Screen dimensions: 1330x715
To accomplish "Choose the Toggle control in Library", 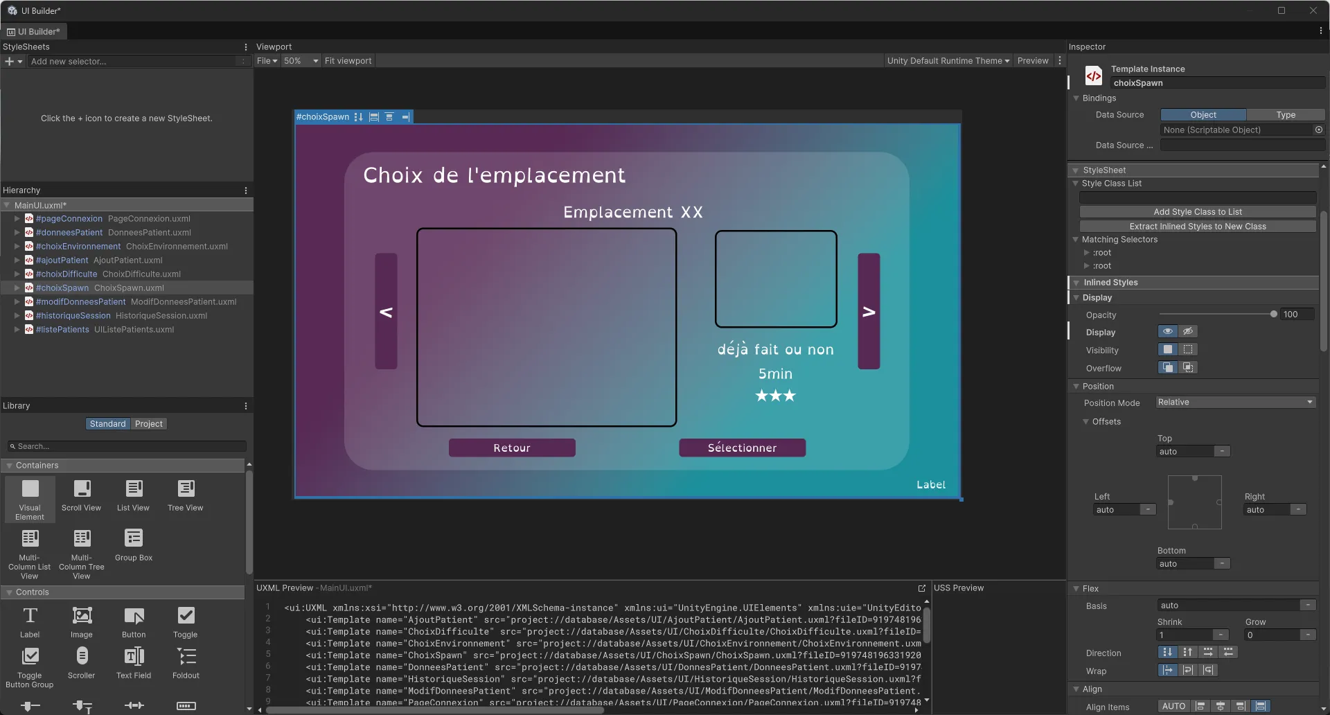I will coord(186,623).
